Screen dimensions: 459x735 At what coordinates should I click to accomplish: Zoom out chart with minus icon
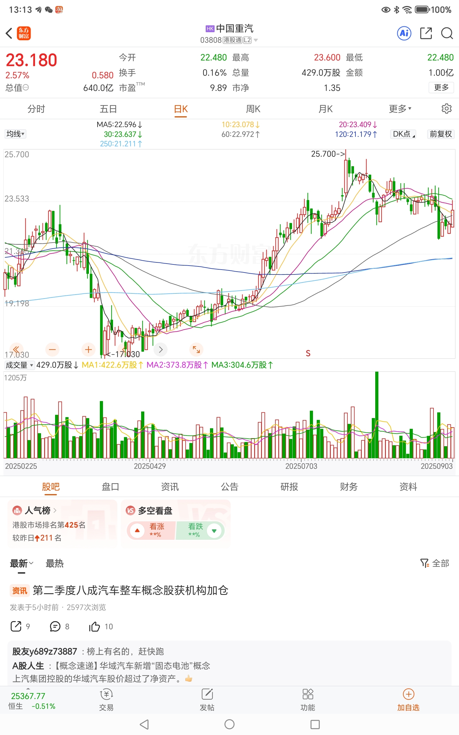click(x=52, y=350)
